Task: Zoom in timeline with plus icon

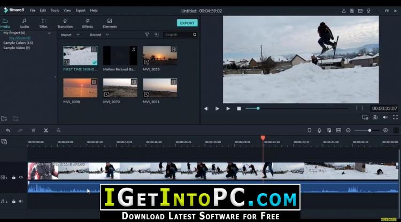Action: click(385, 130)
